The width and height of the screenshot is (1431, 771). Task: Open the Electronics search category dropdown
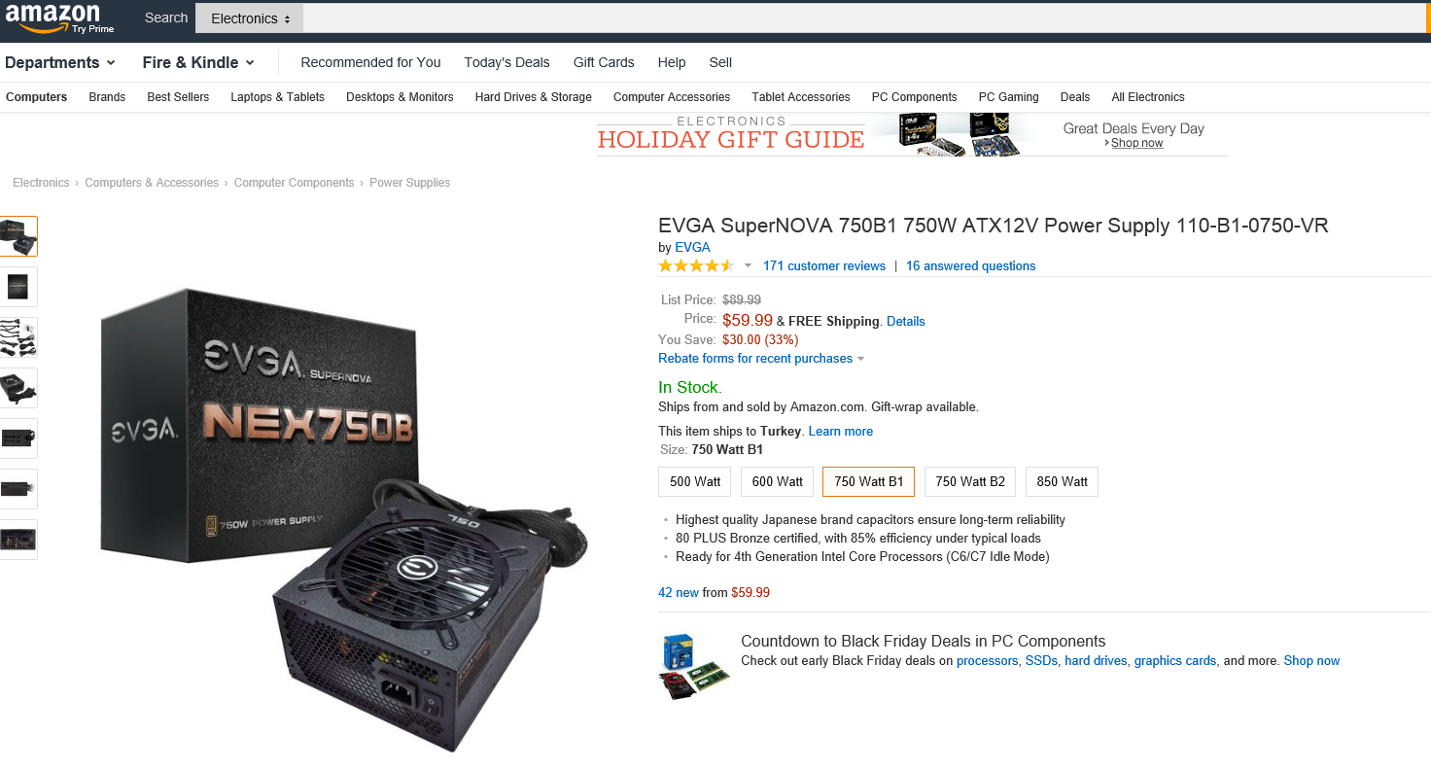250,18
